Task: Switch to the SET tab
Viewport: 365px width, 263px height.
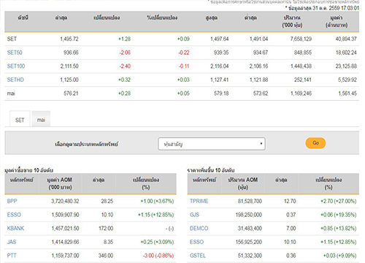Action: 20,120
